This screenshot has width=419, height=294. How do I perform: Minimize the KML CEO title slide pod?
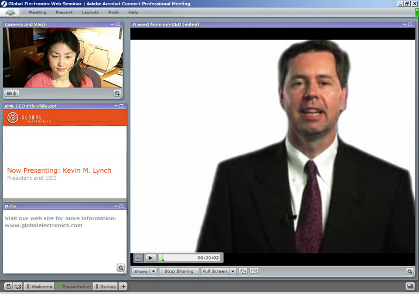[x=116, y=106]
